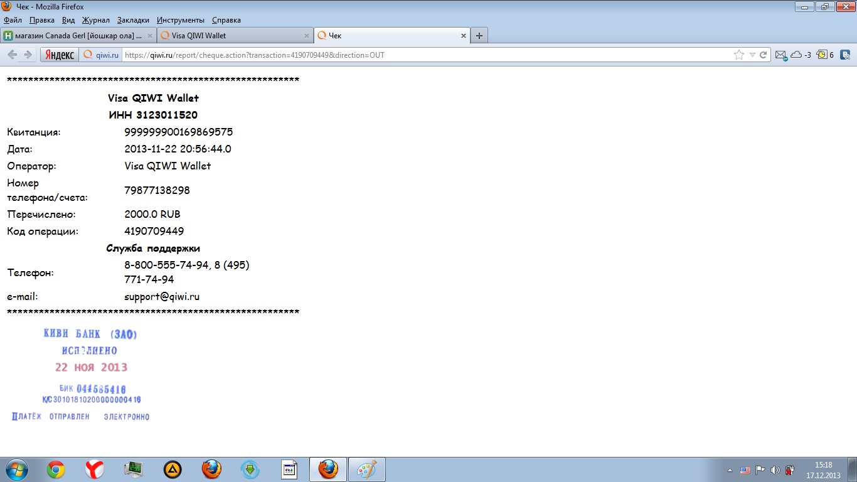Open the Правка menu
Screen dimensions: 857x482
click(x=42, y=20)
